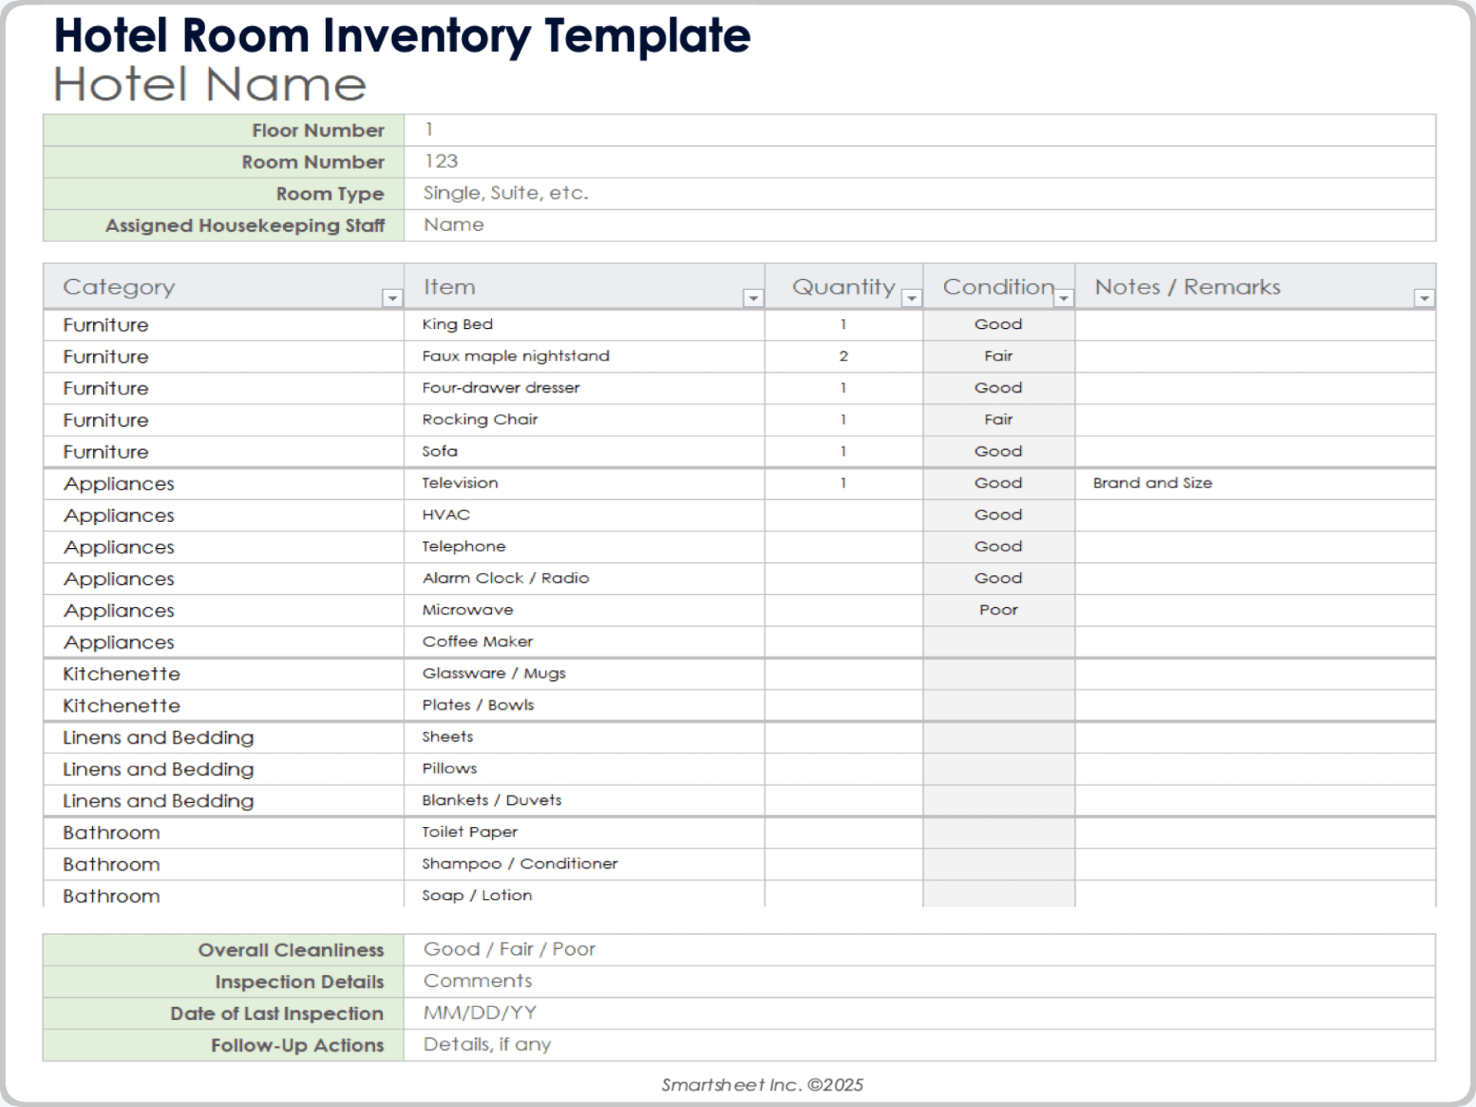Viewport: 1476px width, 1107px height.
Task: Select the Faux maple nightstand quantity cell
Action: [x=843, y=357]
